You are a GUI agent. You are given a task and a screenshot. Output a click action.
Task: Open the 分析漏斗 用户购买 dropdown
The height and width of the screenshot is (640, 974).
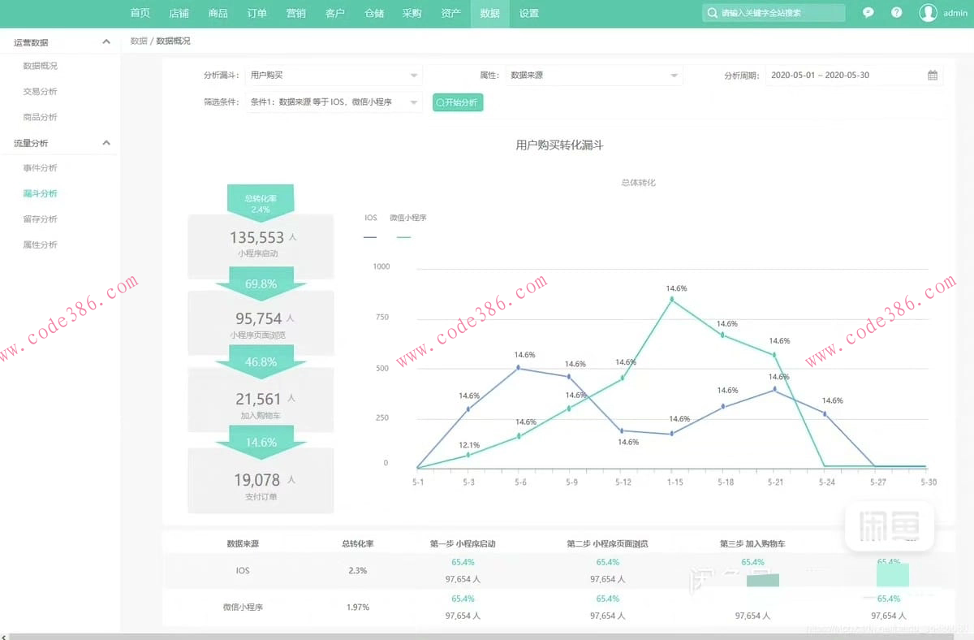pos(334,76)
